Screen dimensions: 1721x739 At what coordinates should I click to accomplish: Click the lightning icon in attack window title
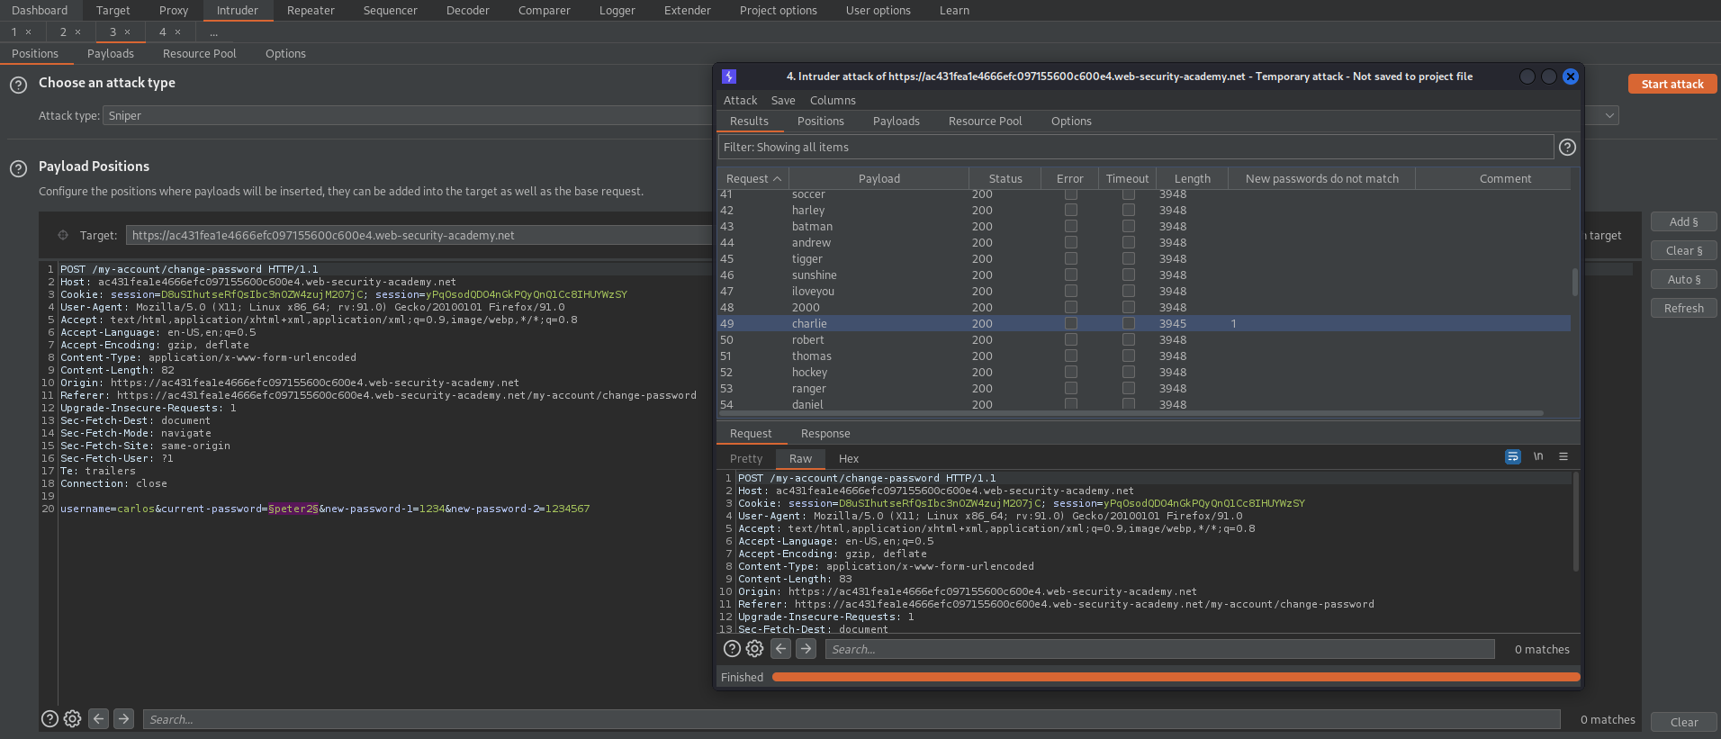(x=729, y=77)
